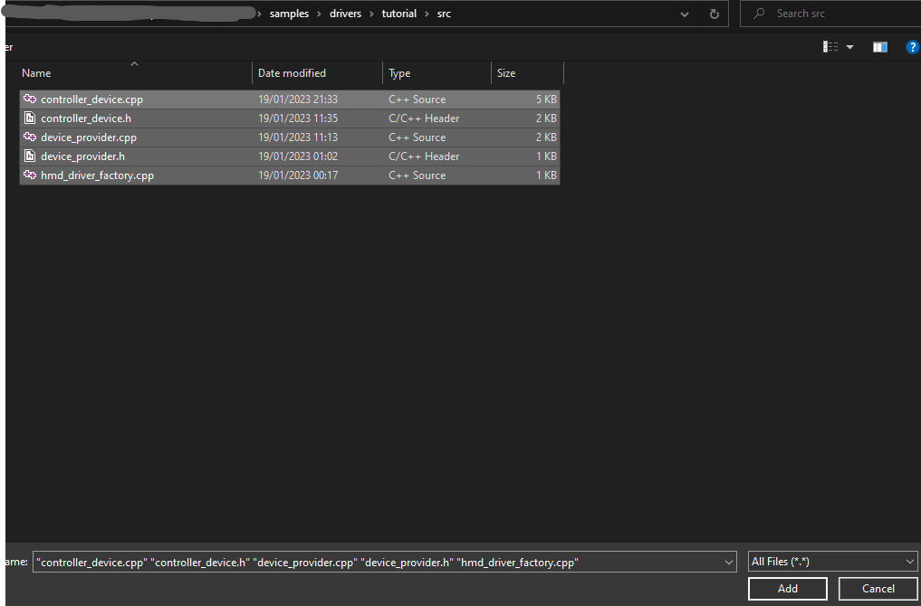Toggle the preview pane icon
Viewport: 921px width, 606px height.
[x=880, y=47]
